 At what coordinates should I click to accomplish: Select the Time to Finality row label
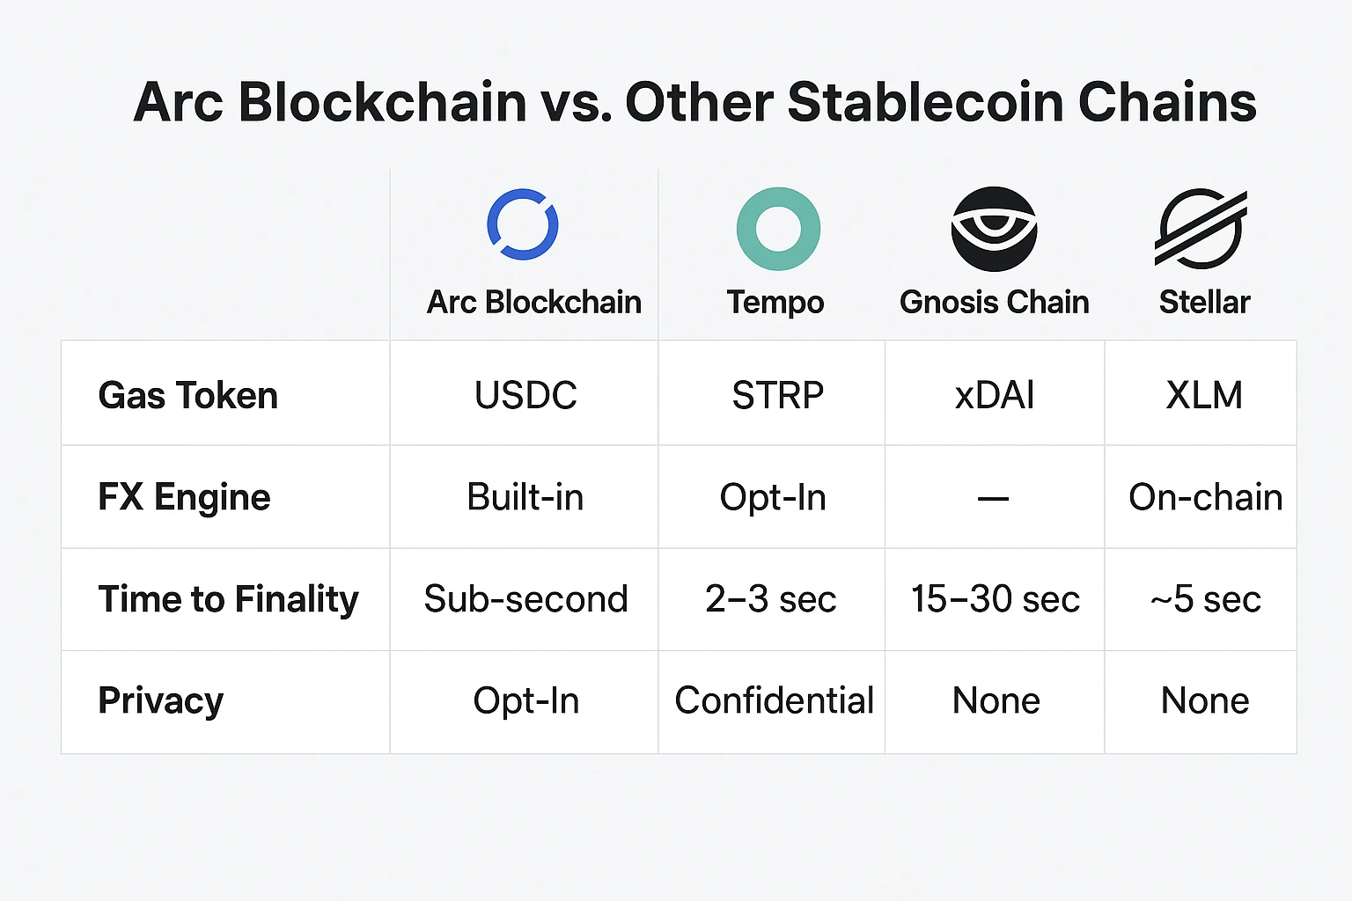click(x=229, y=599)
